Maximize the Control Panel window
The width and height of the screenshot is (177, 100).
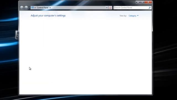click(x=142, y=2)
